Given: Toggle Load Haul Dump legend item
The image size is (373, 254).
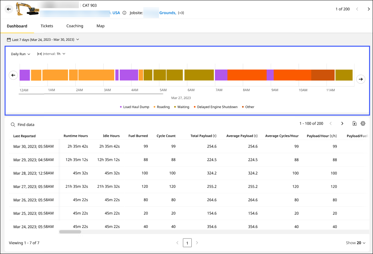Looking at the screenshot, I should [134, 107].
